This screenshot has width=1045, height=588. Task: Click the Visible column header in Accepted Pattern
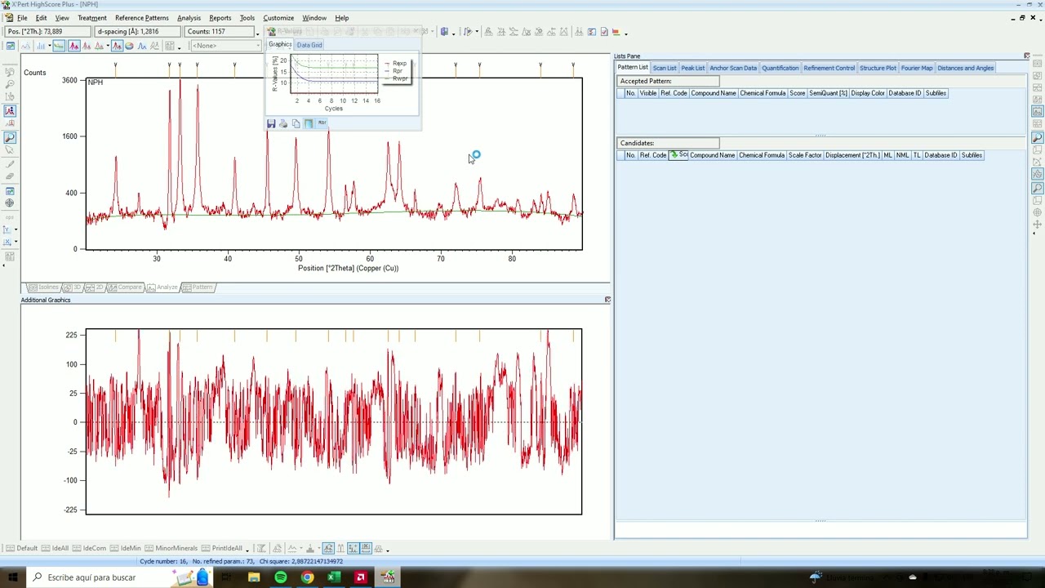click(648, 93)
